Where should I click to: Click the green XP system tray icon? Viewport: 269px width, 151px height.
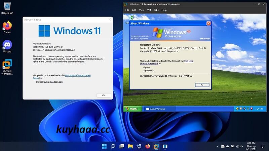click(x=248, y=109)
